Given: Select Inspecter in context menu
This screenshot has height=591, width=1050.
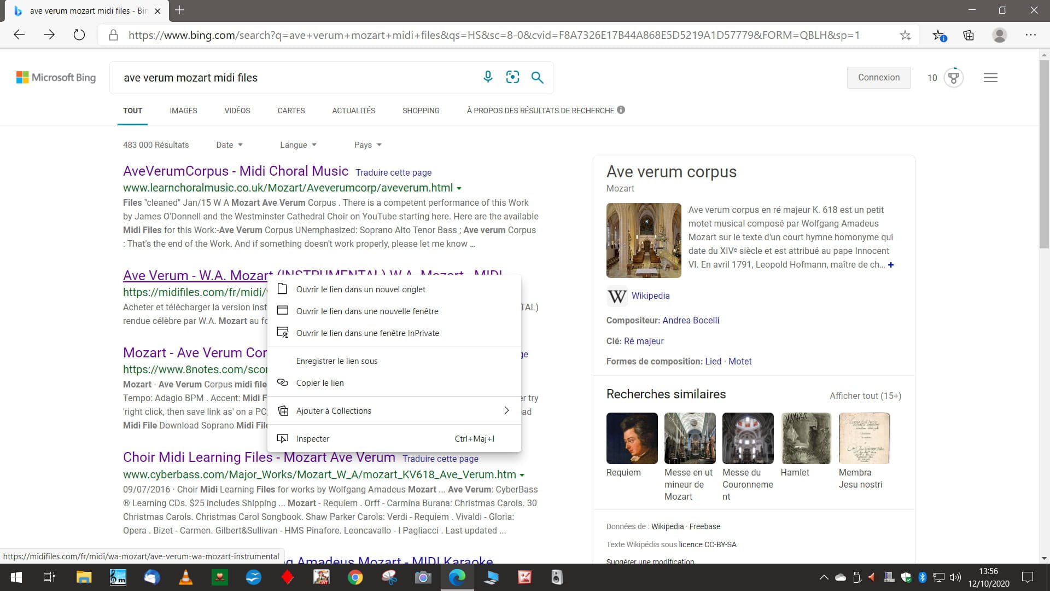Looking at the screenshot, I should point(394,439).
